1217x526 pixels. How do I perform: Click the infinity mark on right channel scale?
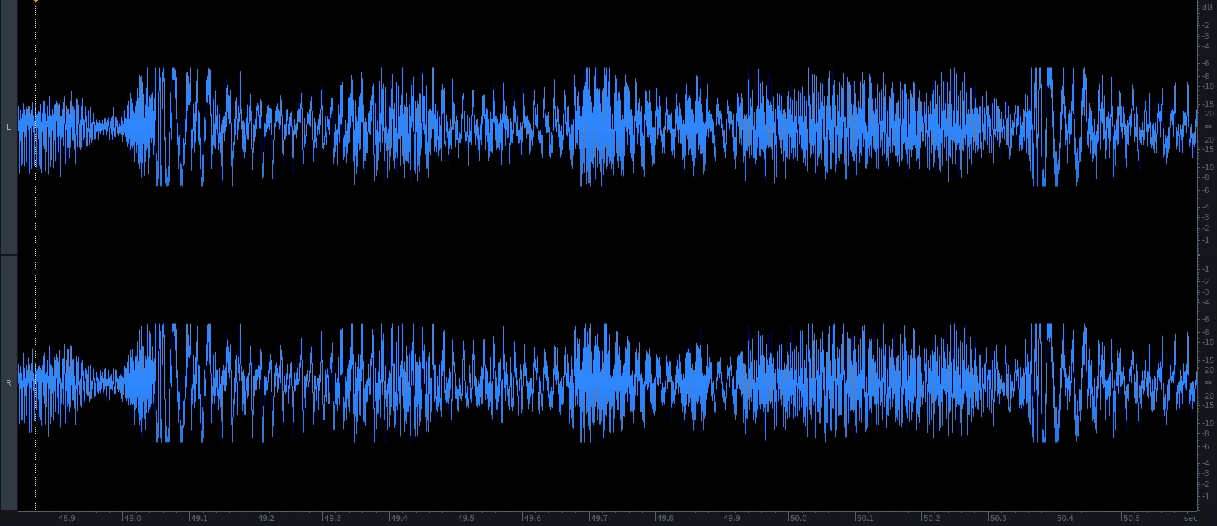click(x=1208, y=383)
